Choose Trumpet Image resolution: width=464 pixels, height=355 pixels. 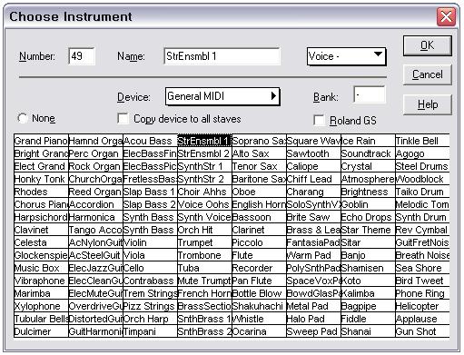pyautogui.click(x=204, y=242)
